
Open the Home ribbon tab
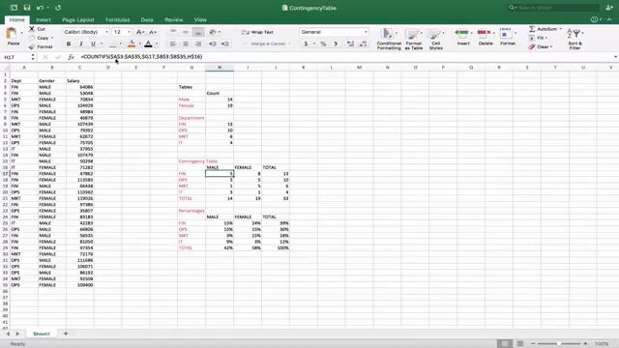click(x=17, y=19)
